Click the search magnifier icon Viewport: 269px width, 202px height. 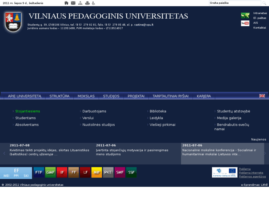pos(264,3)
